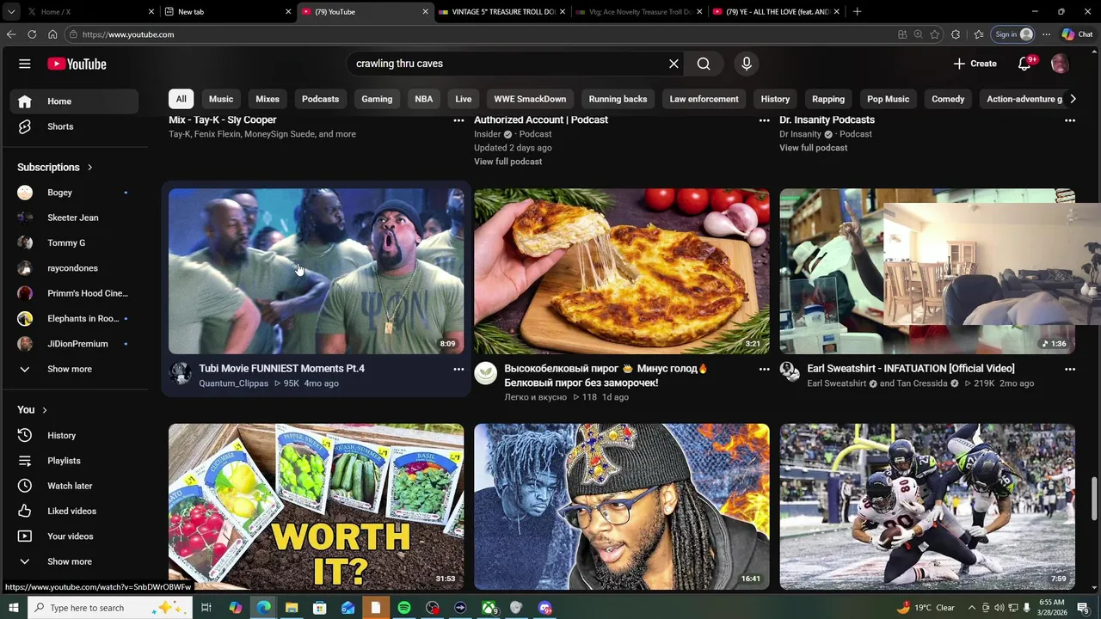
Task: Clear the search box with the X icon
Action: (674, 64)
